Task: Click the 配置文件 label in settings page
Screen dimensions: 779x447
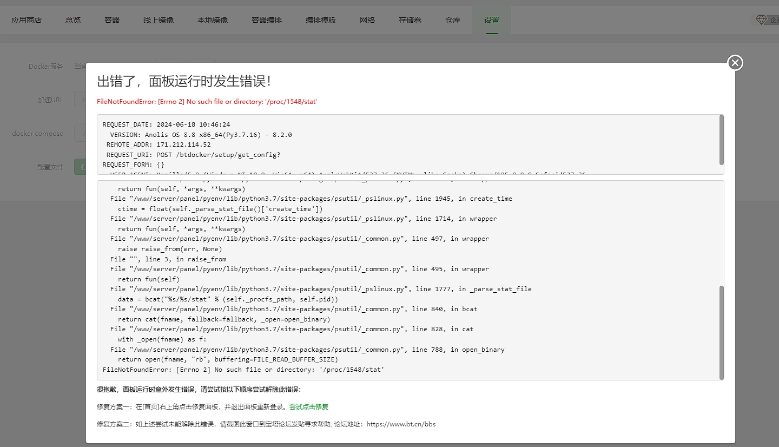Action: pos(50,167)
